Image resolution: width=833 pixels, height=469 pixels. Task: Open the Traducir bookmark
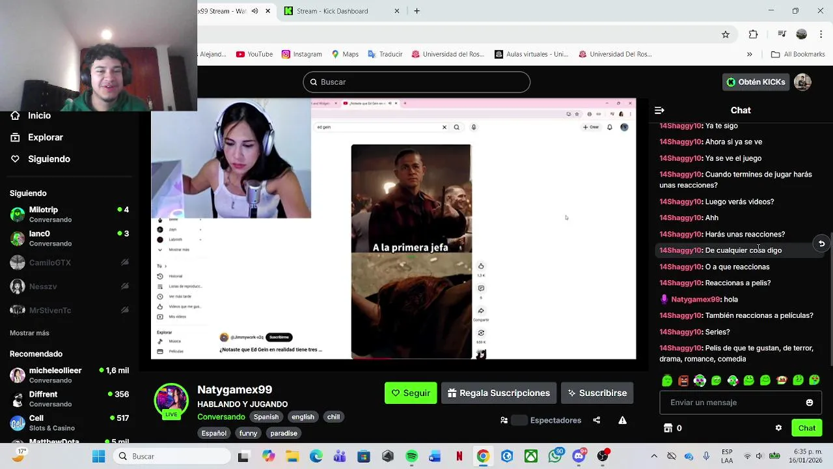[385, 54]
